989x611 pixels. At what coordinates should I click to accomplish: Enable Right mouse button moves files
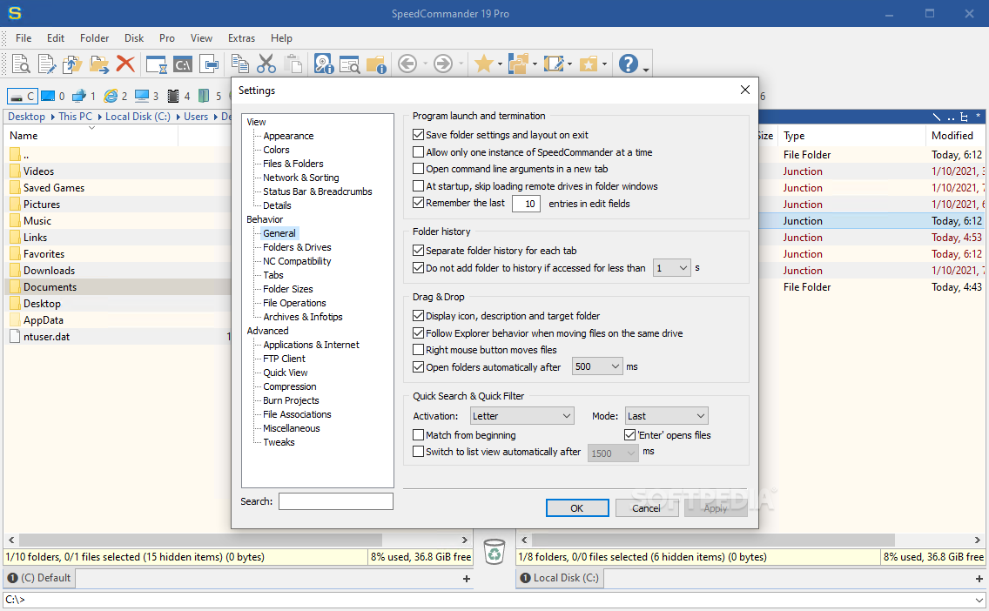click(418, 350)
